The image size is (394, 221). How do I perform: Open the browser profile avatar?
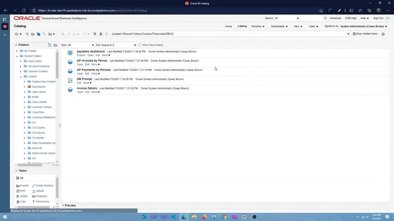379,10
